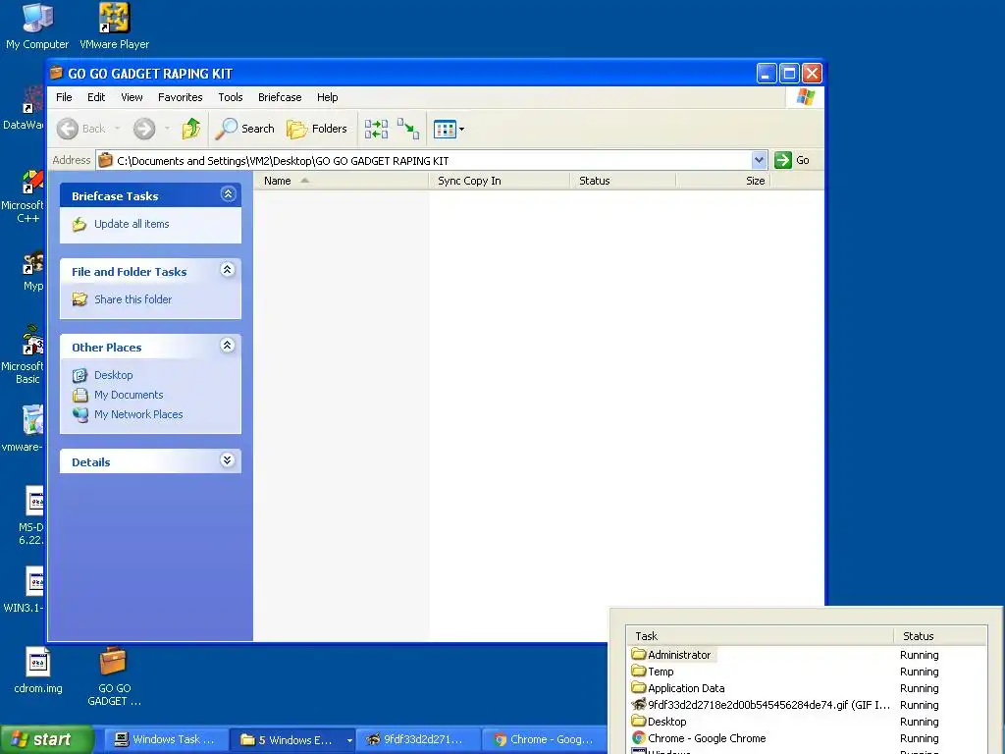
Task: Open My Documents link
Action: point(129,395)
